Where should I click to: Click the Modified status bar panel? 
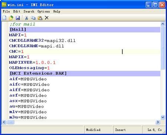tap(98, 130)
